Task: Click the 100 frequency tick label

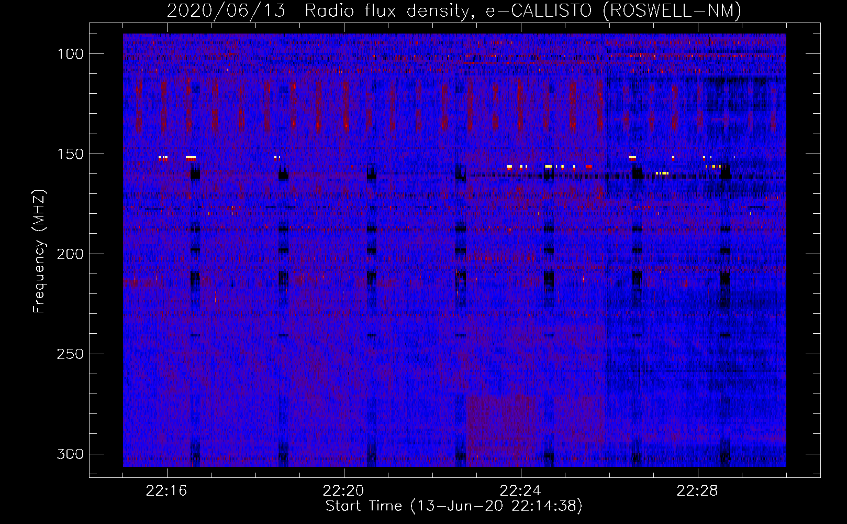Action: click(x=70, y=54)
